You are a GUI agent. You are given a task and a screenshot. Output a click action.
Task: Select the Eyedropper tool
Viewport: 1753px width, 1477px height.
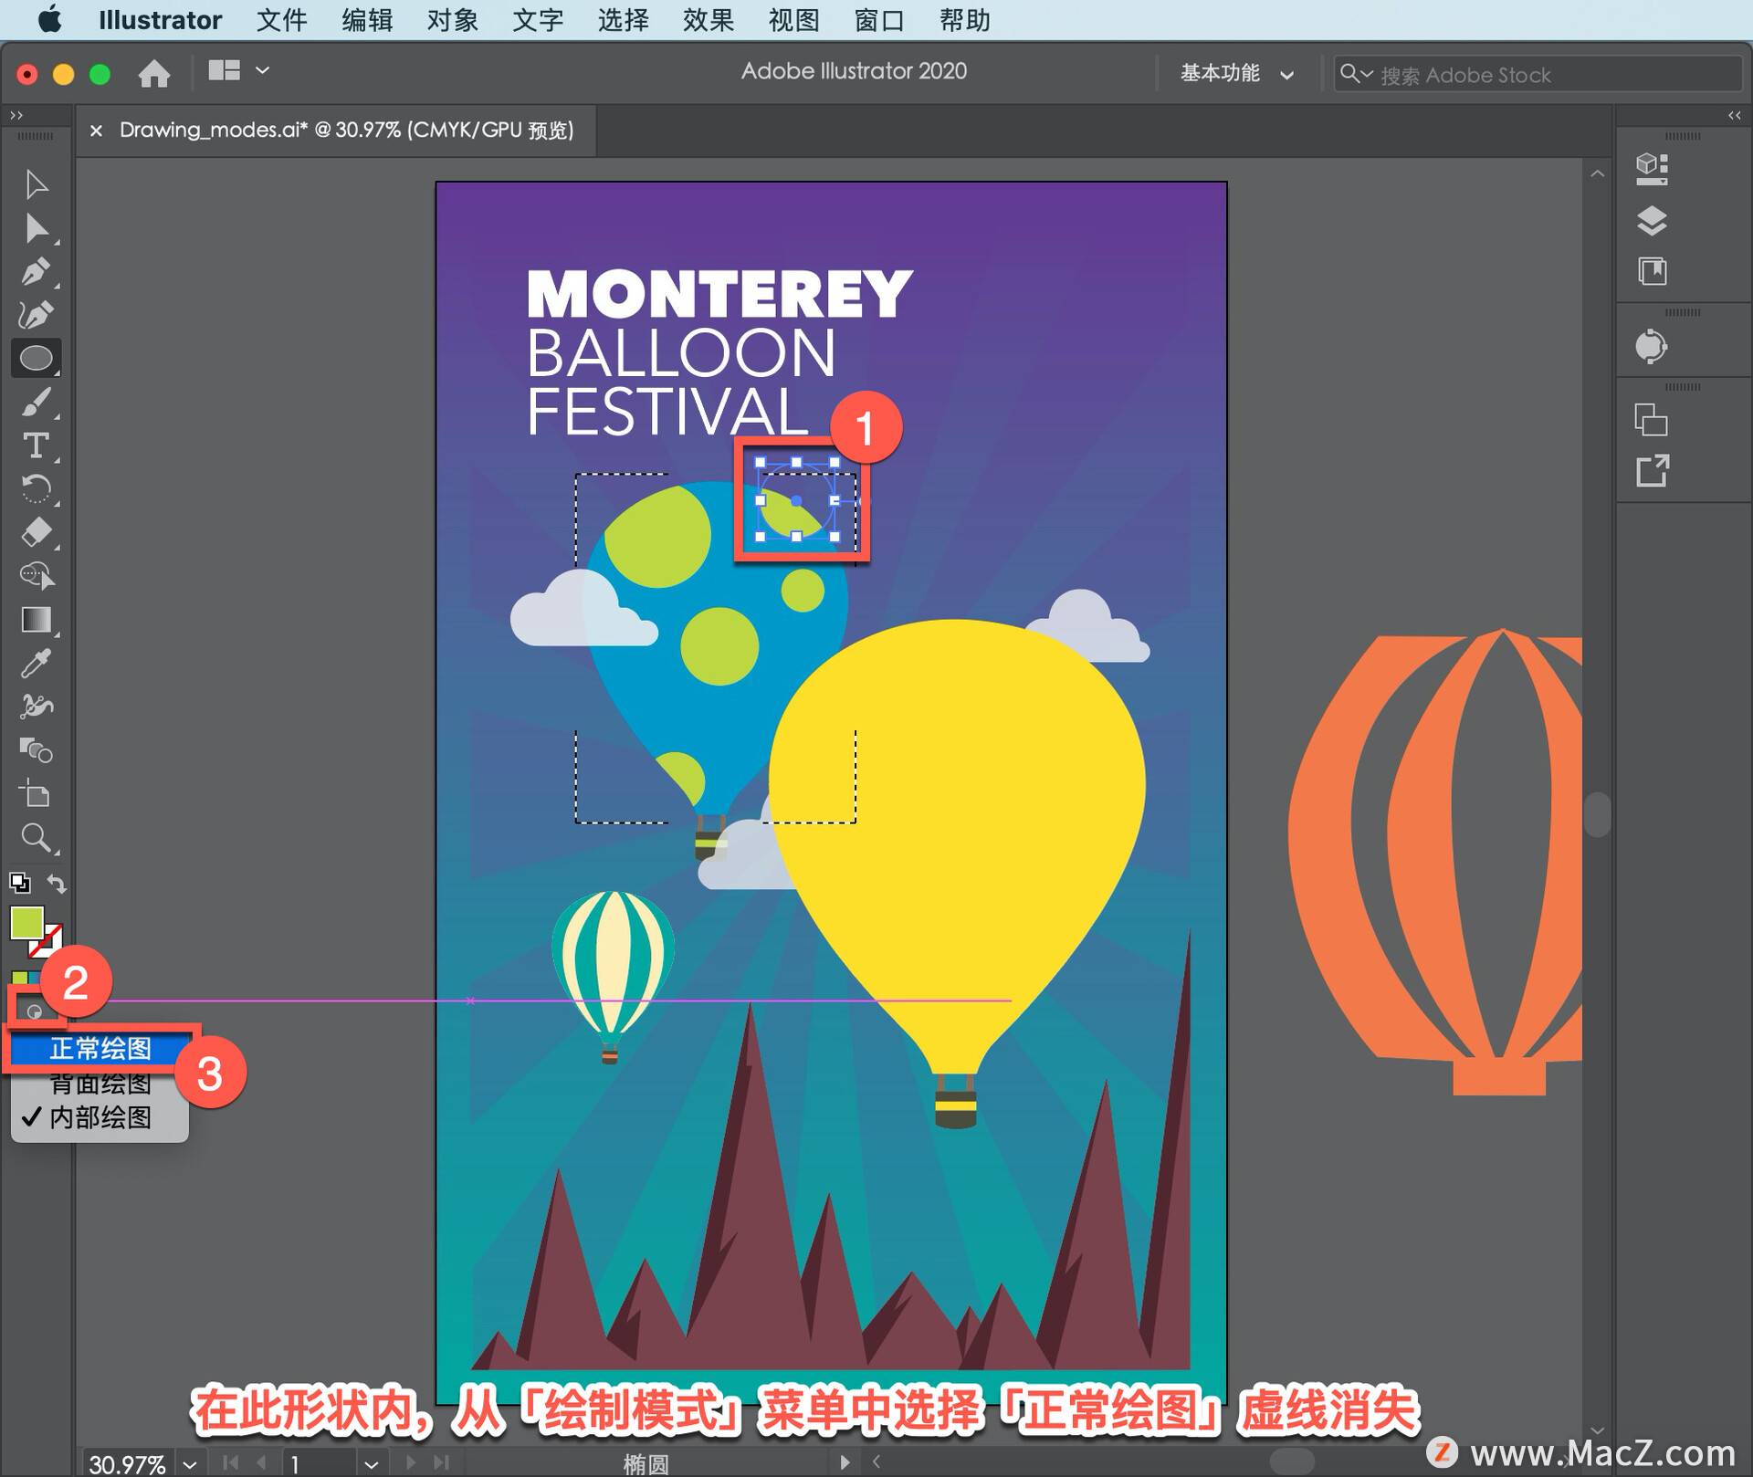35,664
